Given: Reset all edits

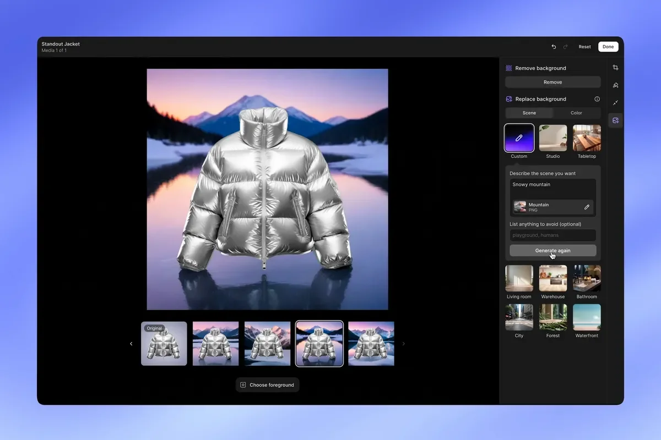Looking at the screenshot, I should (584, 47).
